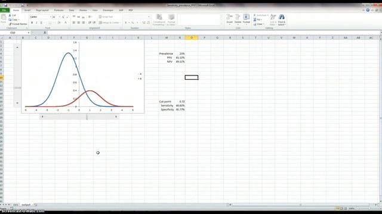Apply percent style format

coord(133,23)
